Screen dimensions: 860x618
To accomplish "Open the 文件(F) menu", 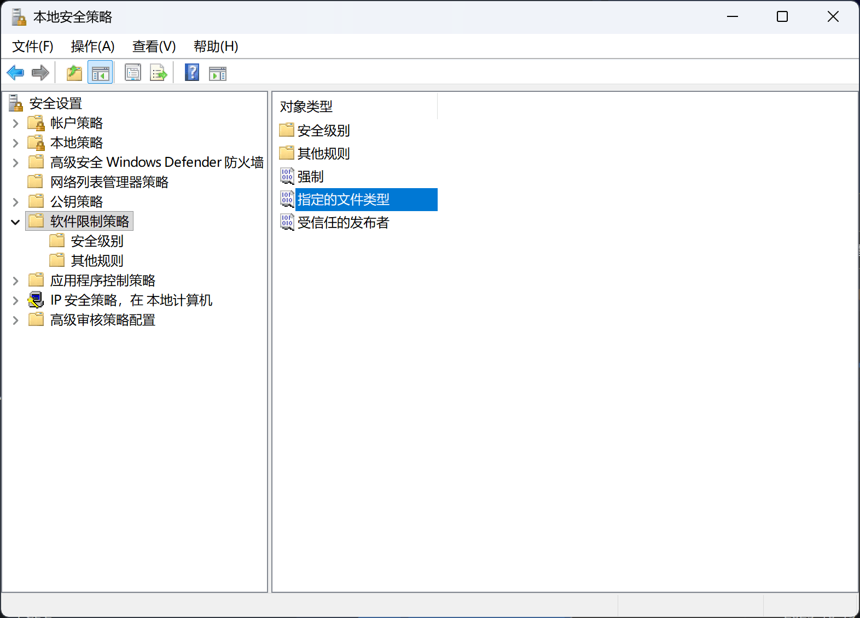I will tap(33, 46).
